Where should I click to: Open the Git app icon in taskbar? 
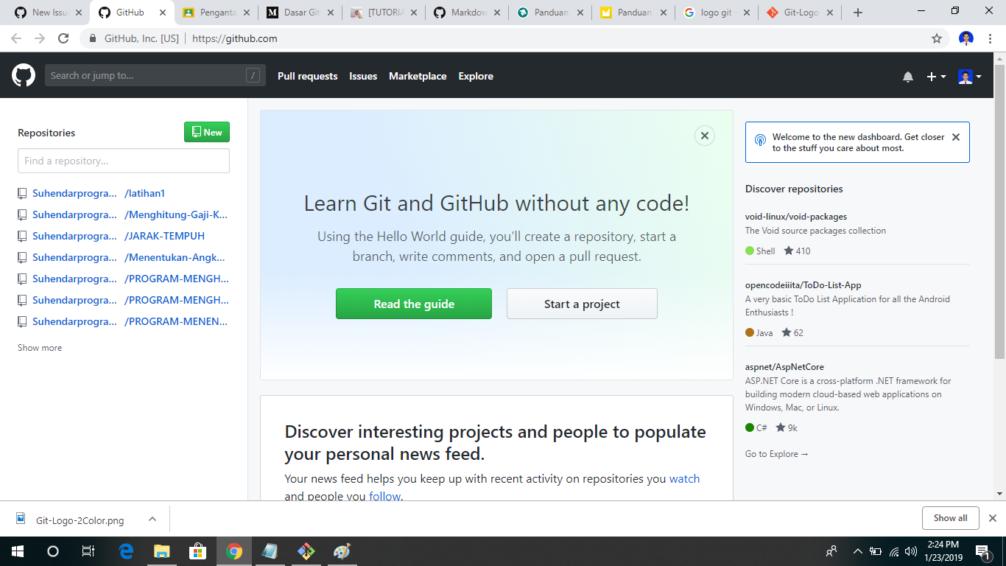click(x=306, y=551)
